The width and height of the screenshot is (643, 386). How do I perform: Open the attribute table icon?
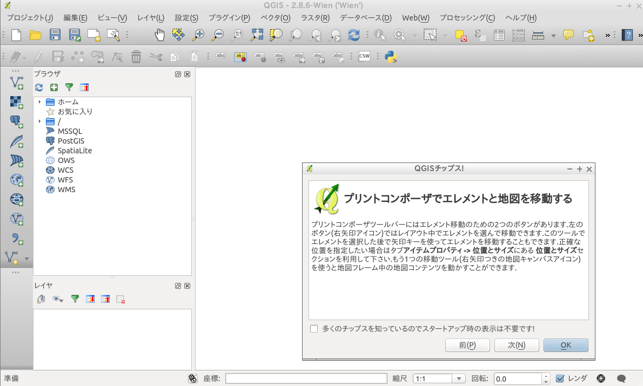coord(499,35)
